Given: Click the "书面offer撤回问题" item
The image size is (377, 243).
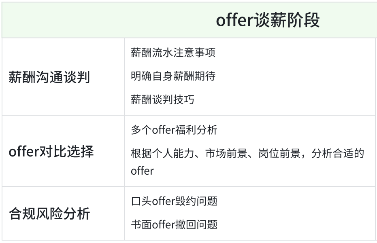Looking at the screenshot, I should click(x=174, y=224).
